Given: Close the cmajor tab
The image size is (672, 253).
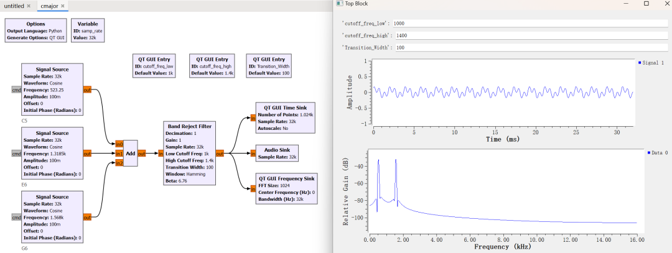Looking at the screenshot, I should (x=63, y=6).
